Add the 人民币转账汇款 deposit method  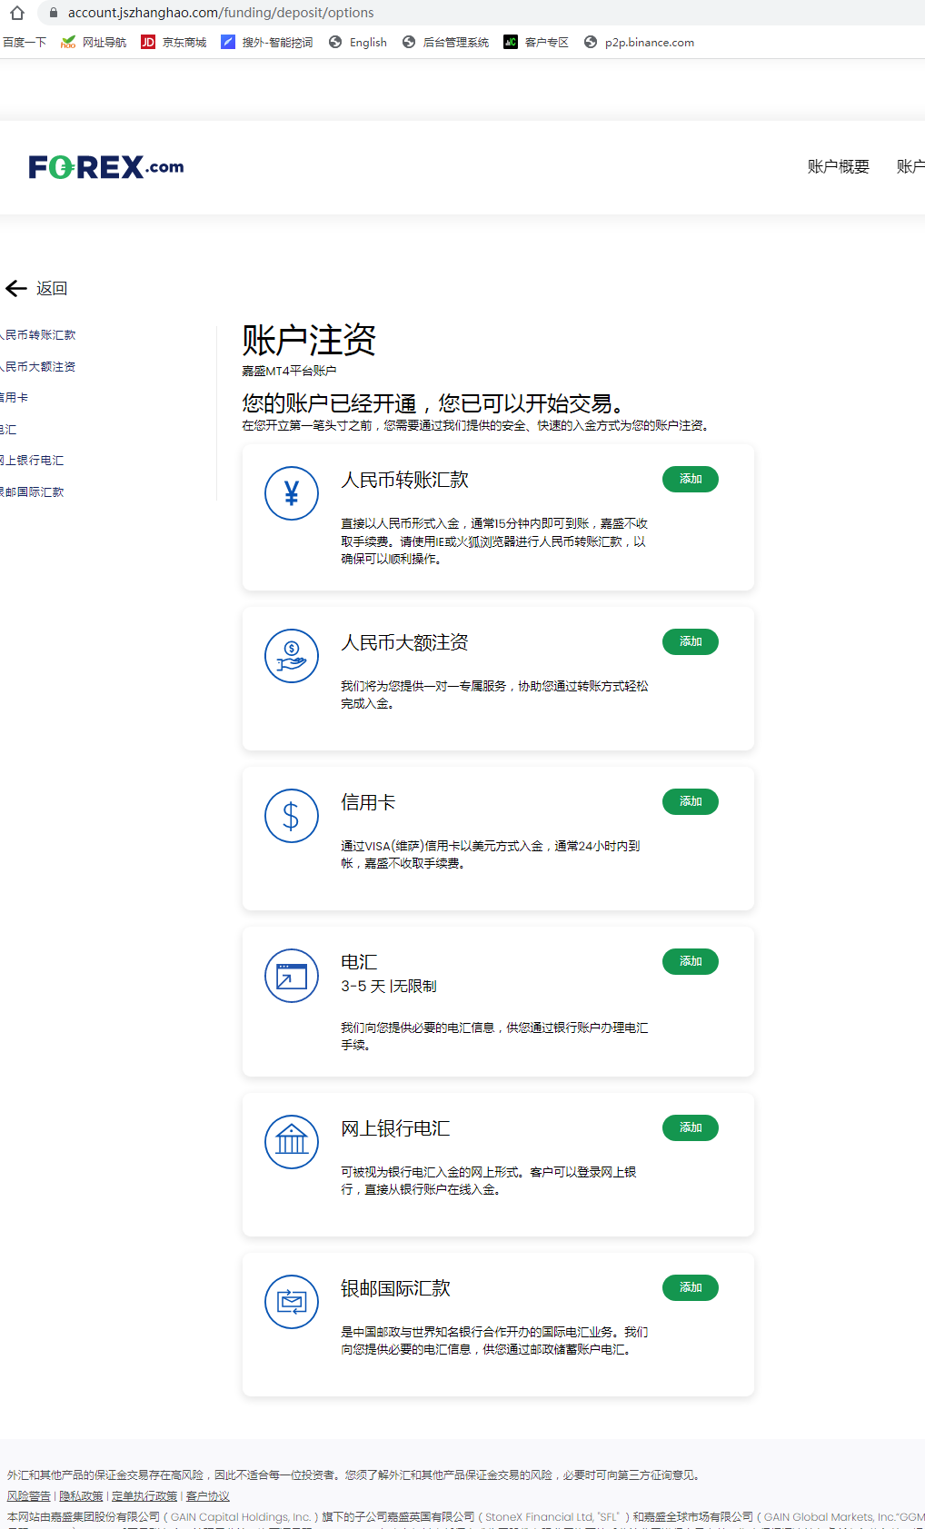click(691, 479)
